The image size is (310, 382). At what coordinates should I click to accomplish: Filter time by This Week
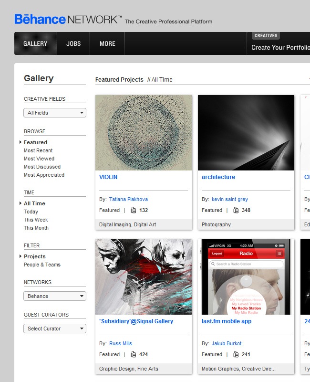click(x=36, y=220)
